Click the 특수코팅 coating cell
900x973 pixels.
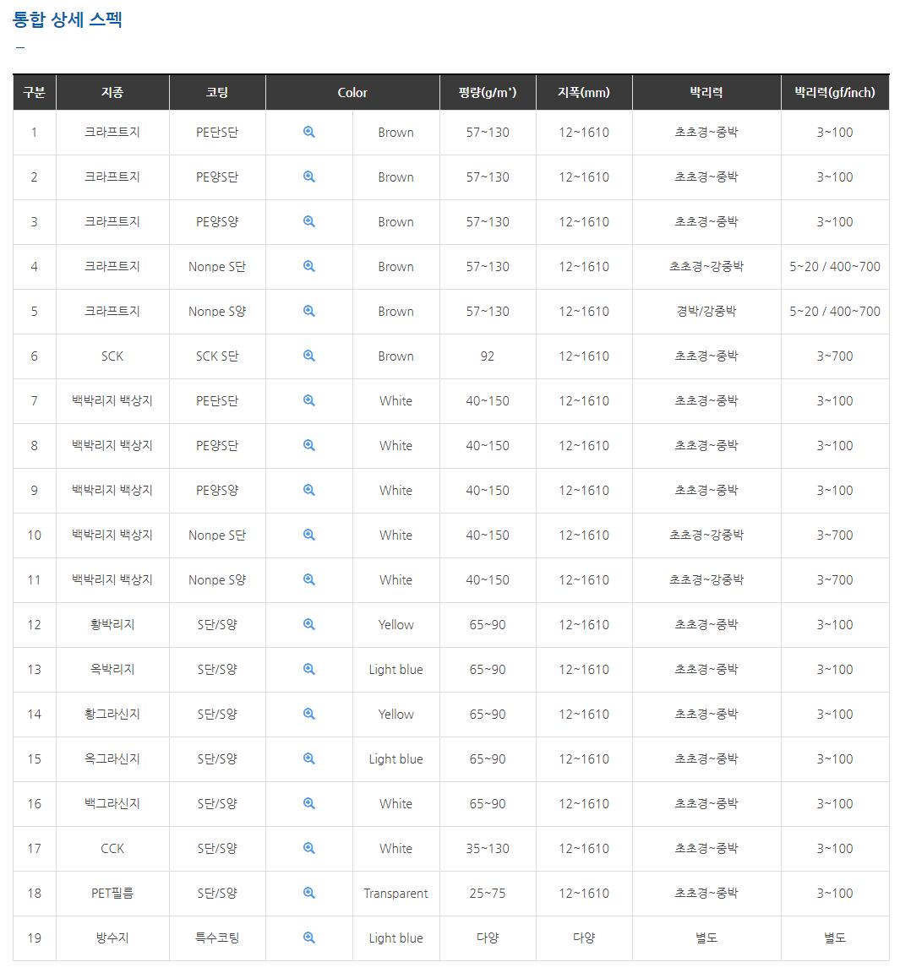click(217, 938)
